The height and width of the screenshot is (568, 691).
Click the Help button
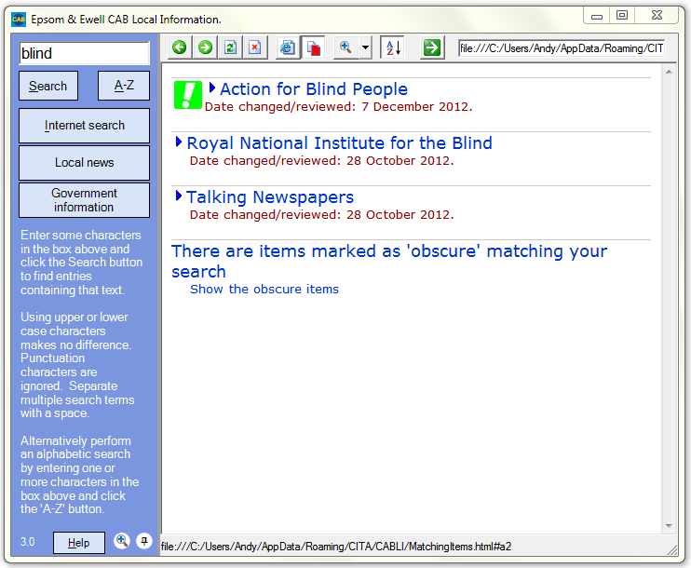point(79,543)
